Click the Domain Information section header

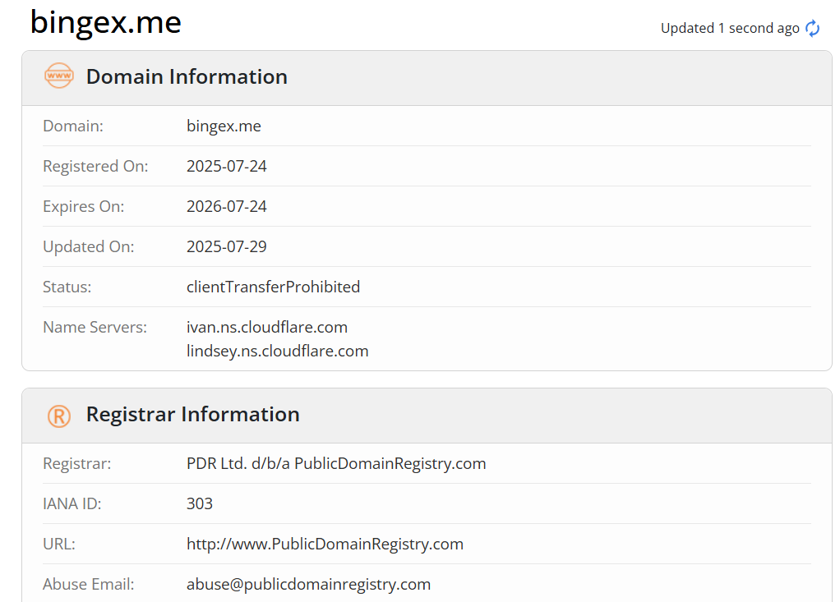pos(187,76)
